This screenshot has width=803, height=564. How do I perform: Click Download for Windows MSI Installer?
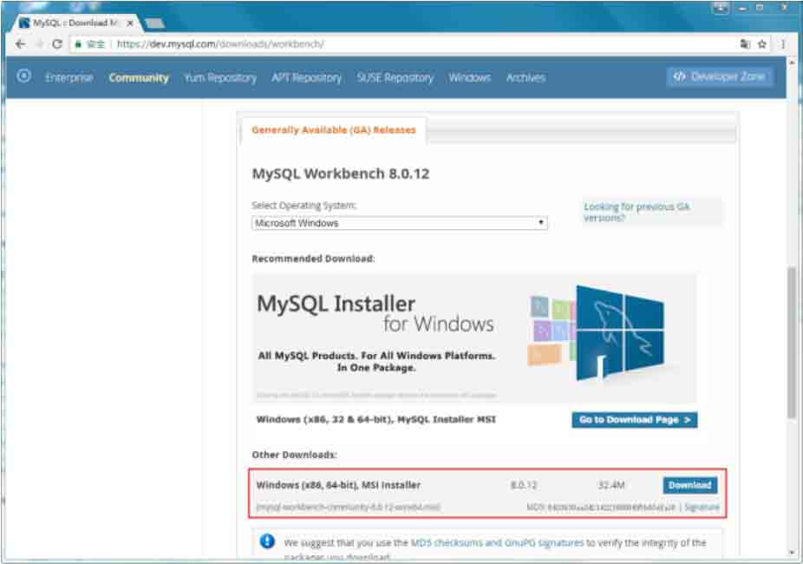(x=689, y=484)
